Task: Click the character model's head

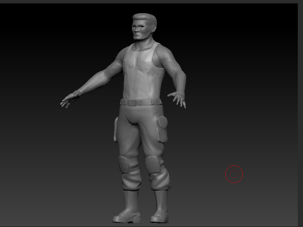Action: [x=144, y=27]
